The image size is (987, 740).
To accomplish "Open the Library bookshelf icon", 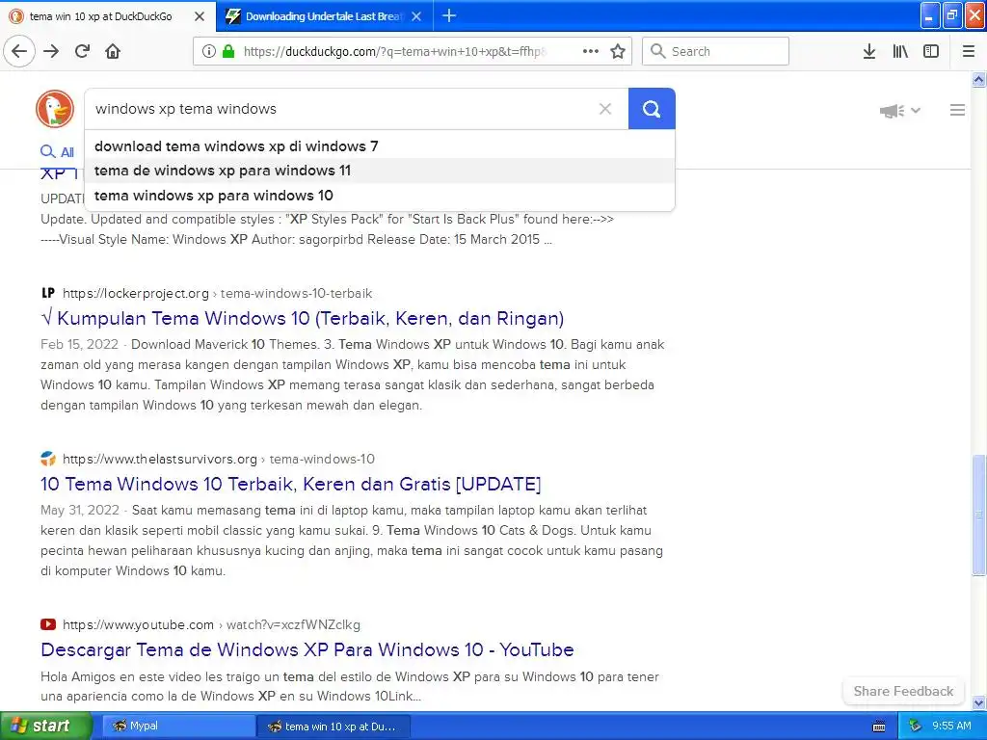I will click(x=900, y=51).
